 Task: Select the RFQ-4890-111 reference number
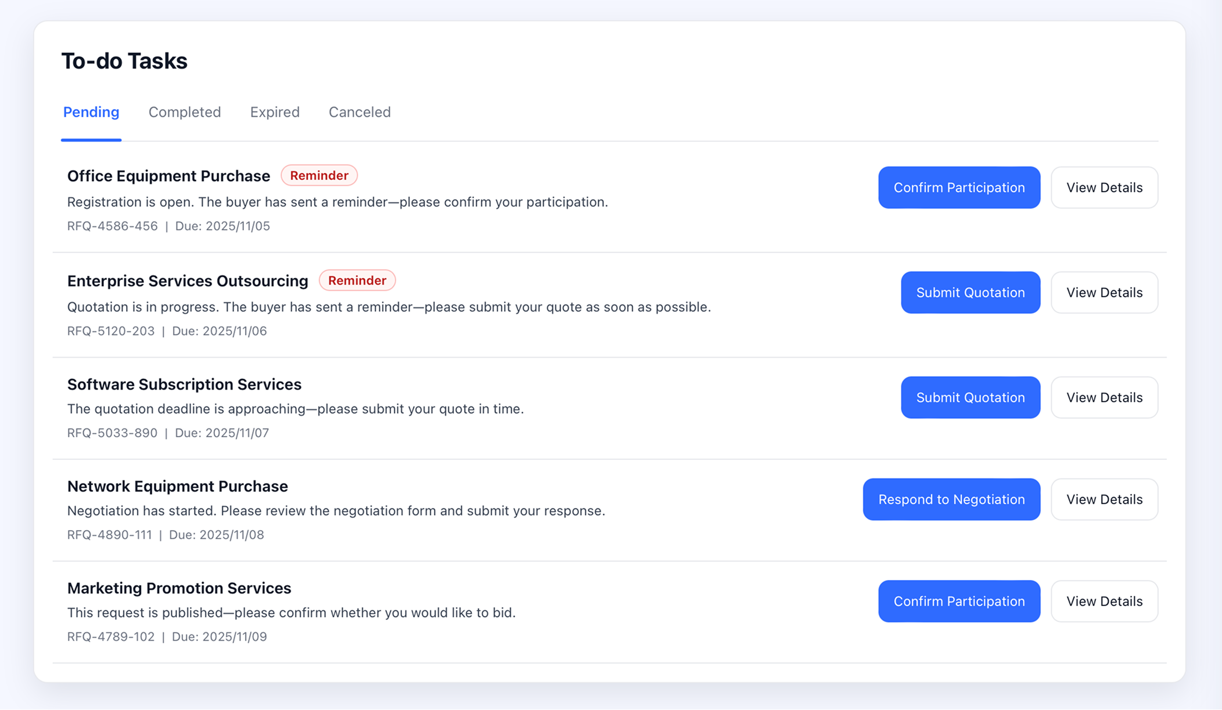point(110,534)
